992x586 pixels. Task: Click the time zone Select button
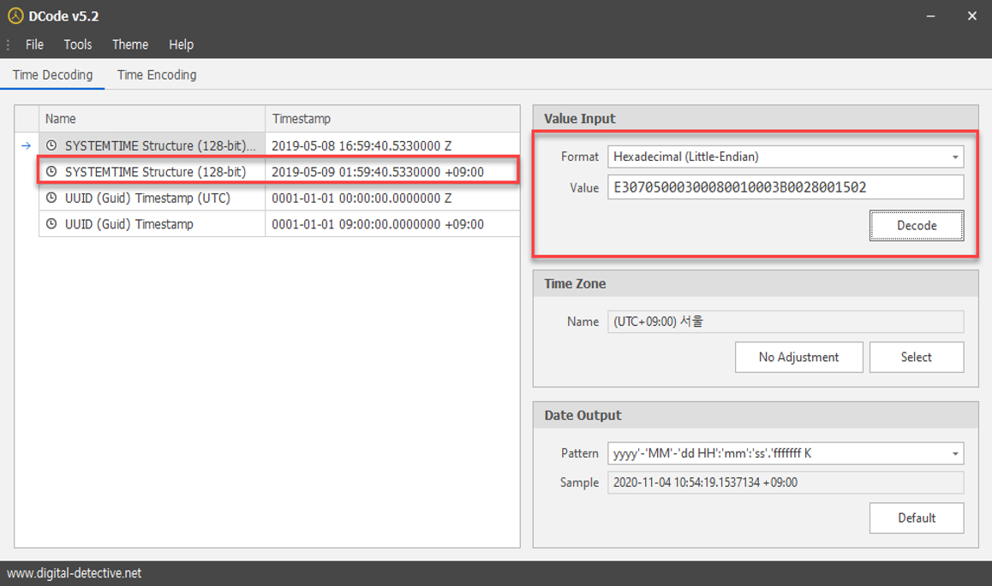click(x=916, y=358)
